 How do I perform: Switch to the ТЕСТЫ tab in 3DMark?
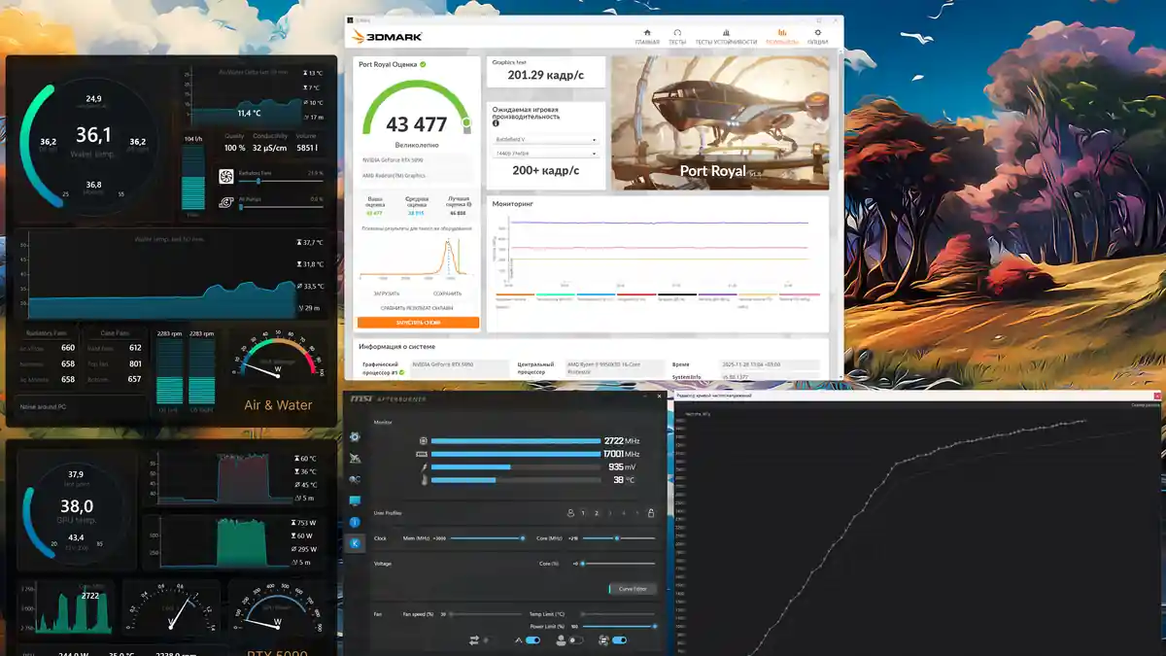pyautogui.click(x=677, y=36)
